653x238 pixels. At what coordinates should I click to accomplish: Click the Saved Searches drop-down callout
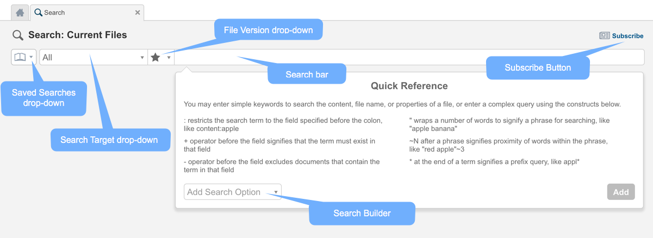pyautogui.click(x=43, y=98)
